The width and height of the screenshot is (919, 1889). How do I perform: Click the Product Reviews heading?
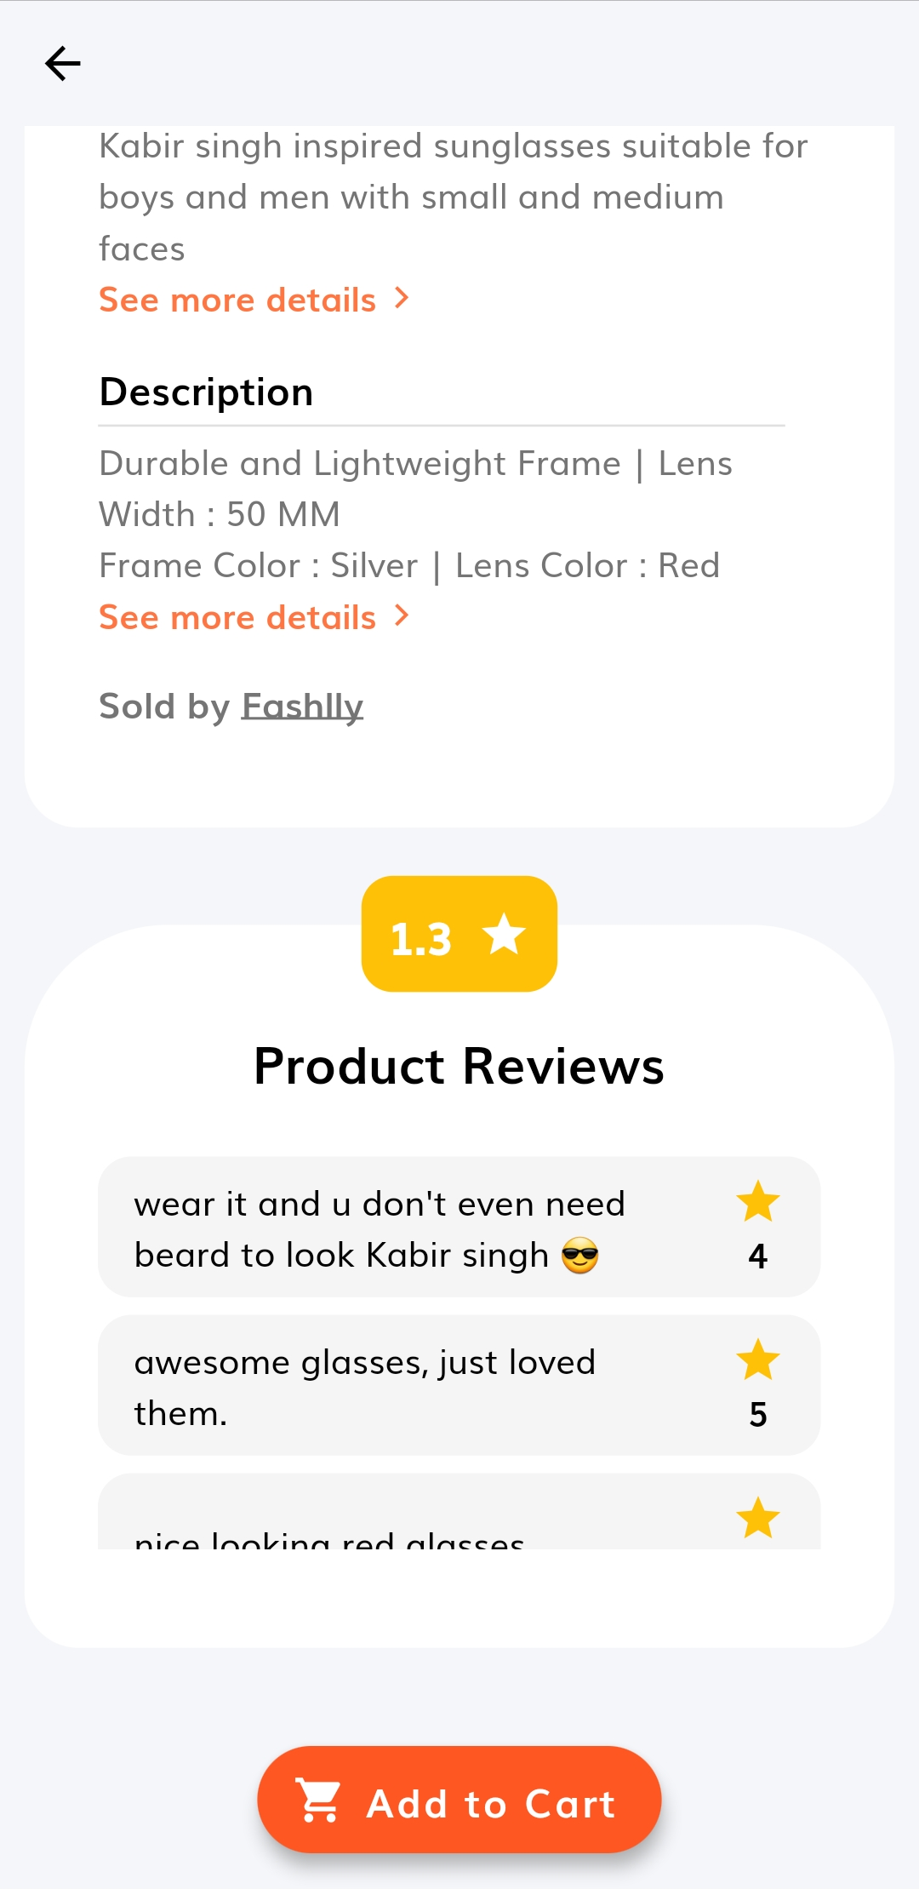coord(459,1066)
